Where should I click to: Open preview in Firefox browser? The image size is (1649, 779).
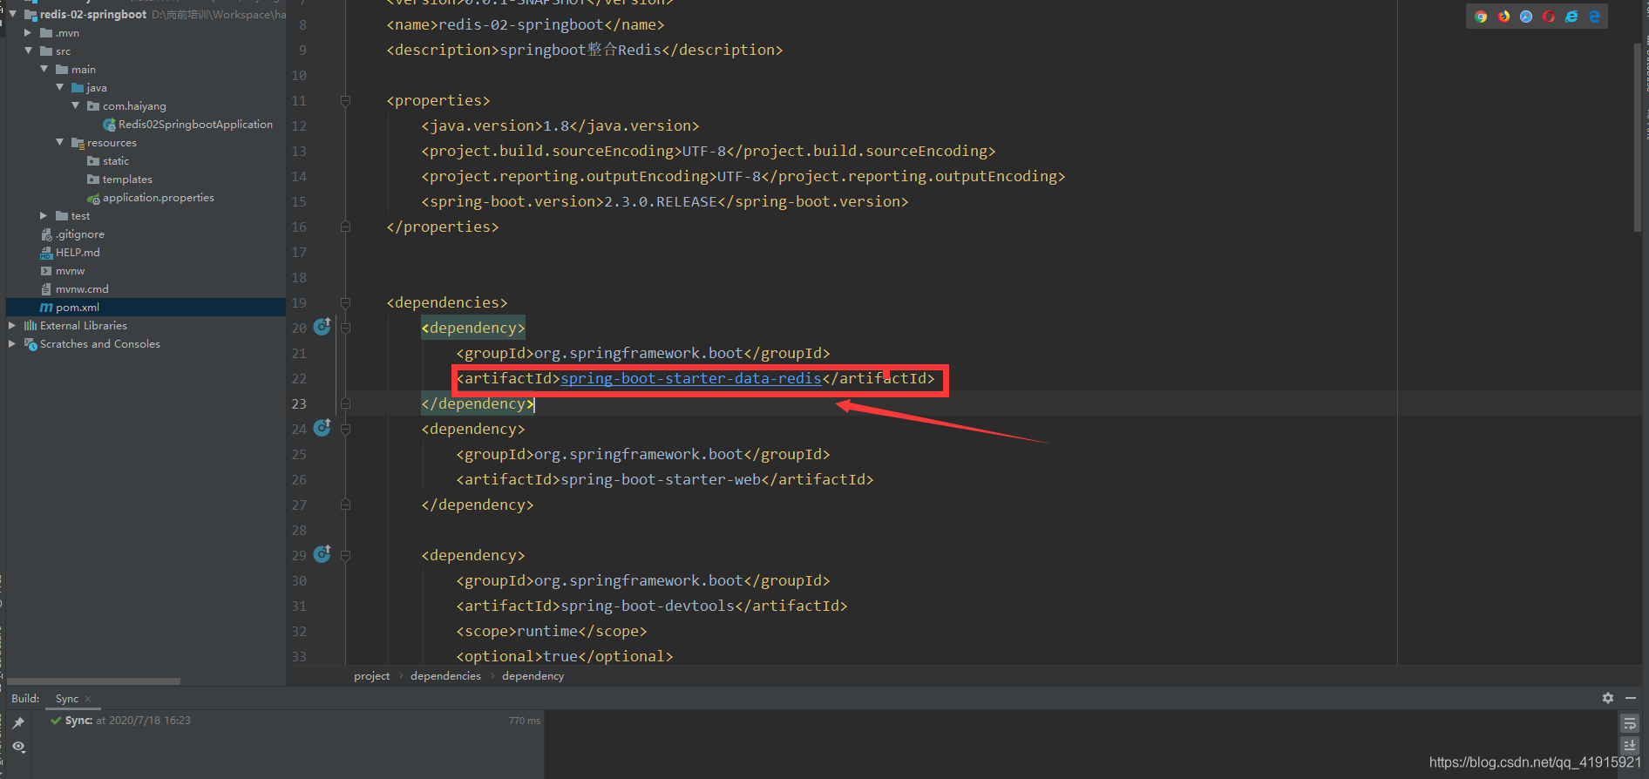pos(1503,17)
